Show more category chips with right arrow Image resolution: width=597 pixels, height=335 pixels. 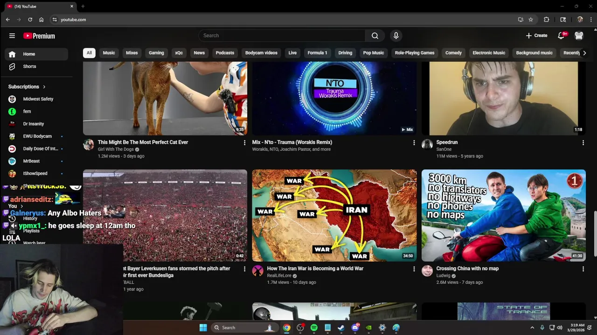point(584,53)
